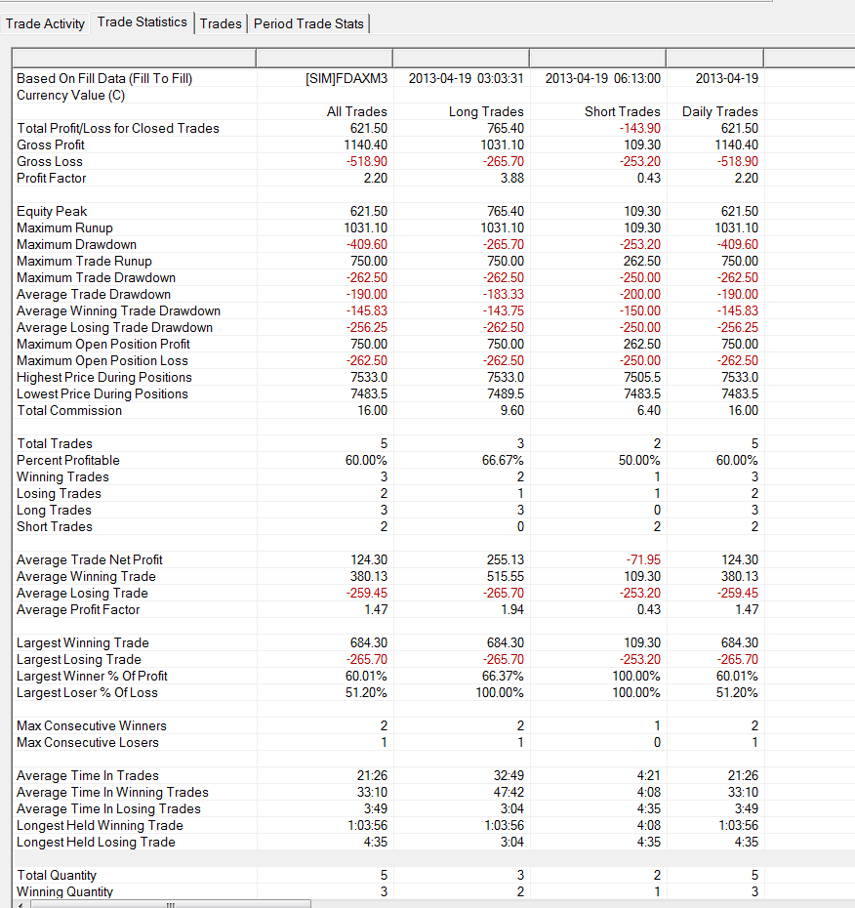This screenshot has height=908, width=855.
Task: Select the 'Average Time In Trades' row label
Action: pos(88,776)
